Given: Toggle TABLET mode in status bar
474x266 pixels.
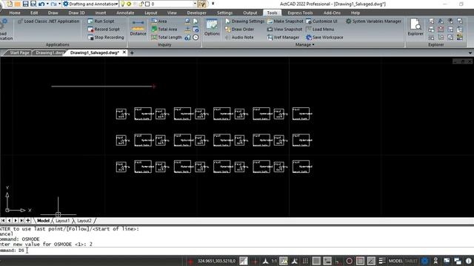Looking at the screenshot, I should [411, 261].
